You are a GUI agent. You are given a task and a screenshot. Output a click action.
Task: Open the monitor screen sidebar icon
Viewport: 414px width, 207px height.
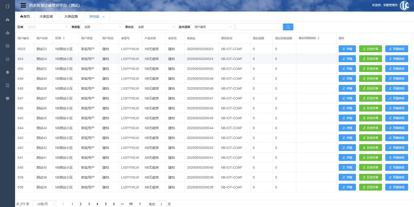[x=7, y=98]
